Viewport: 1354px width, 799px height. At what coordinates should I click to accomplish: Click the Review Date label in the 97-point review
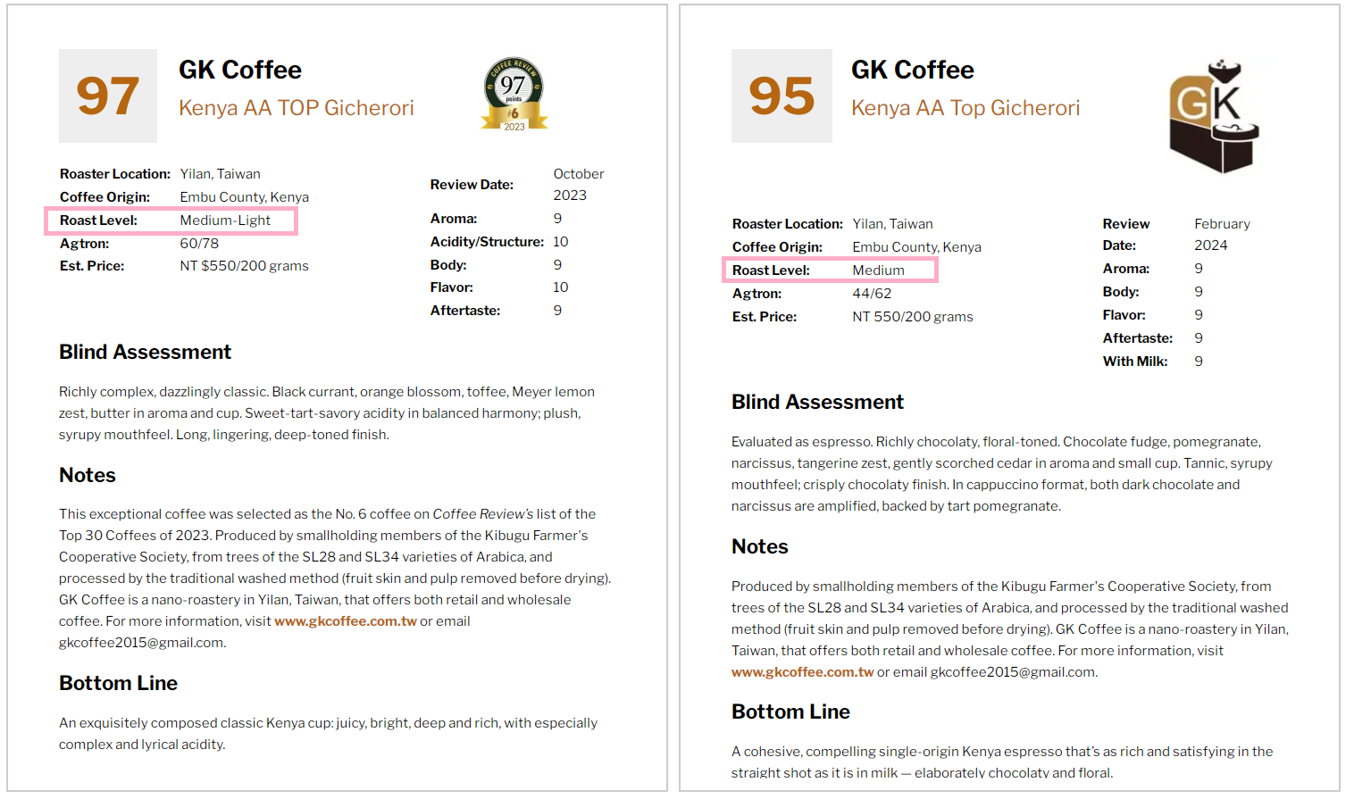coord(472,185)
